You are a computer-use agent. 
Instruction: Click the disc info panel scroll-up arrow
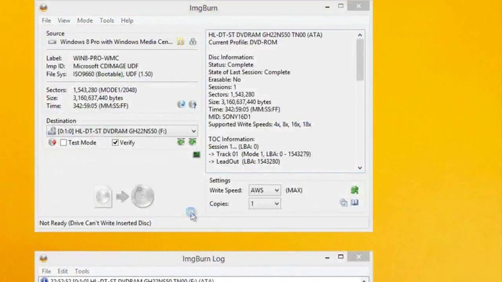click(360, 35)
